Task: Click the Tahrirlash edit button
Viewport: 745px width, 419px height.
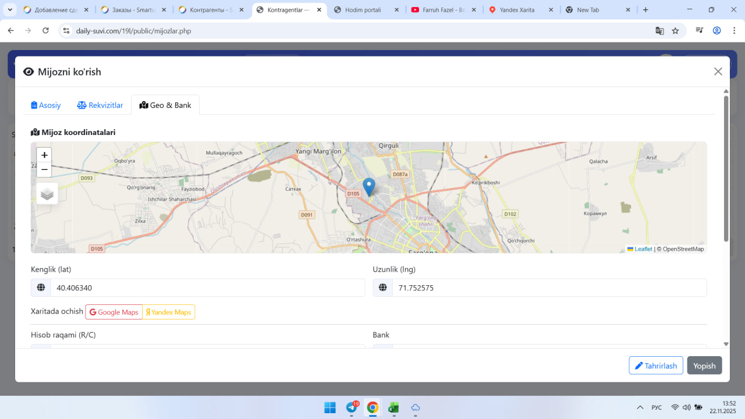Action: coord(655,365)
